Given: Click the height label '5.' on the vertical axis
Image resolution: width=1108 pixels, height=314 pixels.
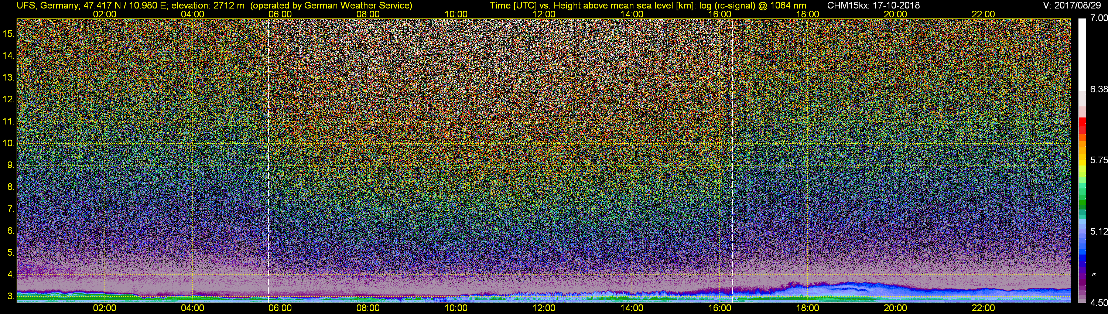Looking at the screenshot, I should tap(11, 253).
